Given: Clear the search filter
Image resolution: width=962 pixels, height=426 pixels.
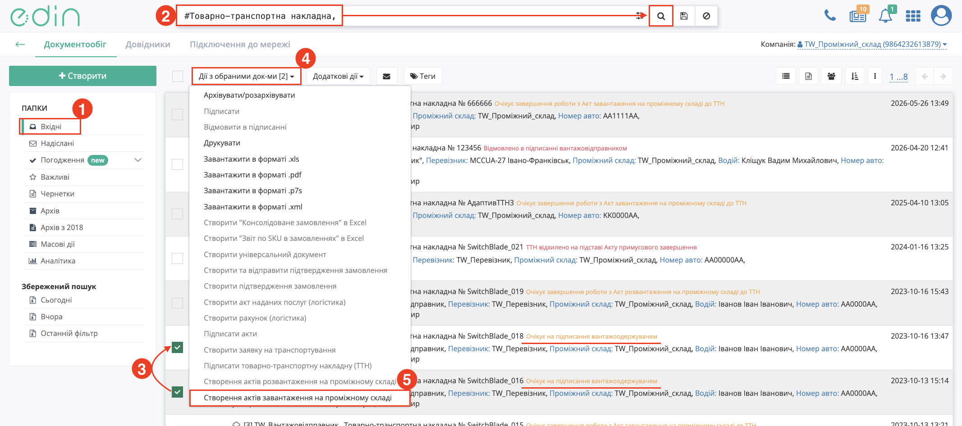Looking at the screenshot, I should (x=706, y=16).
